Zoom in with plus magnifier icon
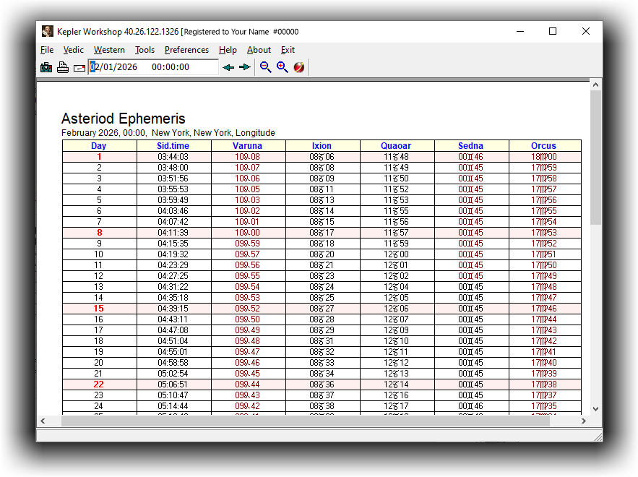Image resolution: width=638 pixels, height=477 pixels. click(282, 67)
